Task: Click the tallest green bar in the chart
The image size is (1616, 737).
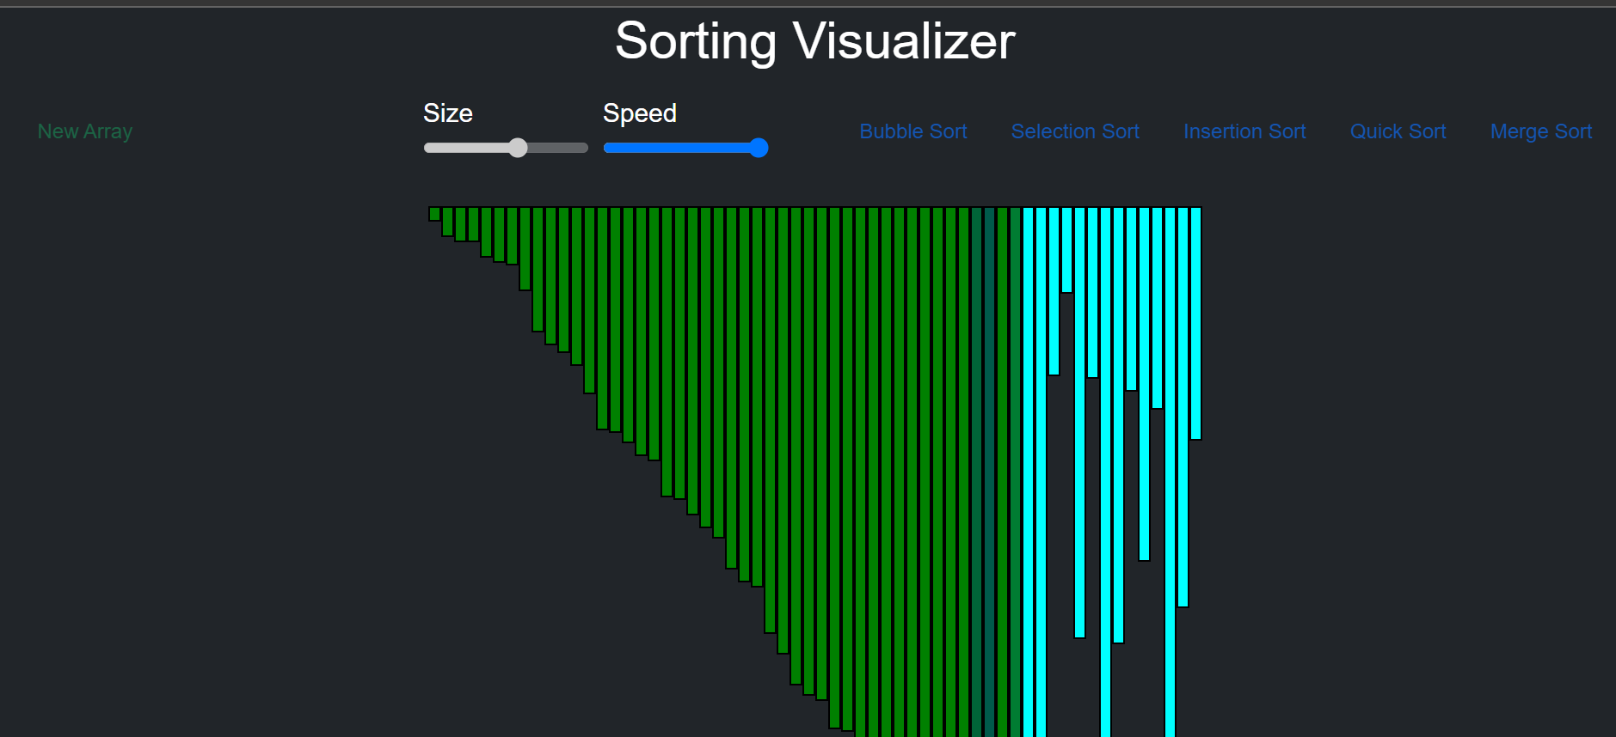Action: click(1017, 472)
